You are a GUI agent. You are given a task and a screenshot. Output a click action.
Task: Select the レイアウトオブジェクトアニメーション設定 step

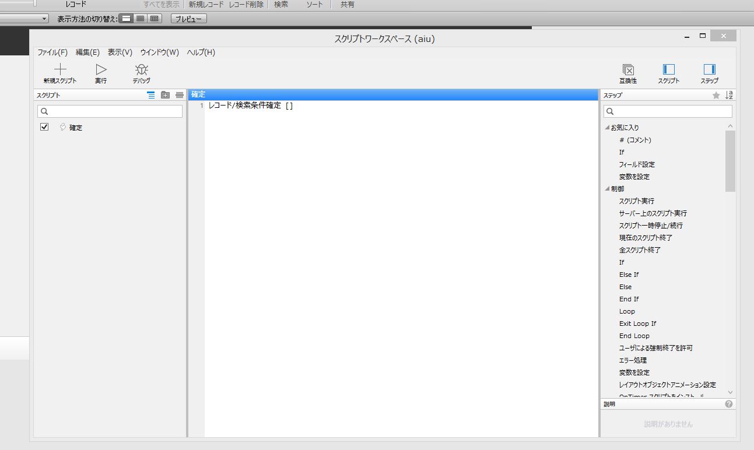point(668,385)
